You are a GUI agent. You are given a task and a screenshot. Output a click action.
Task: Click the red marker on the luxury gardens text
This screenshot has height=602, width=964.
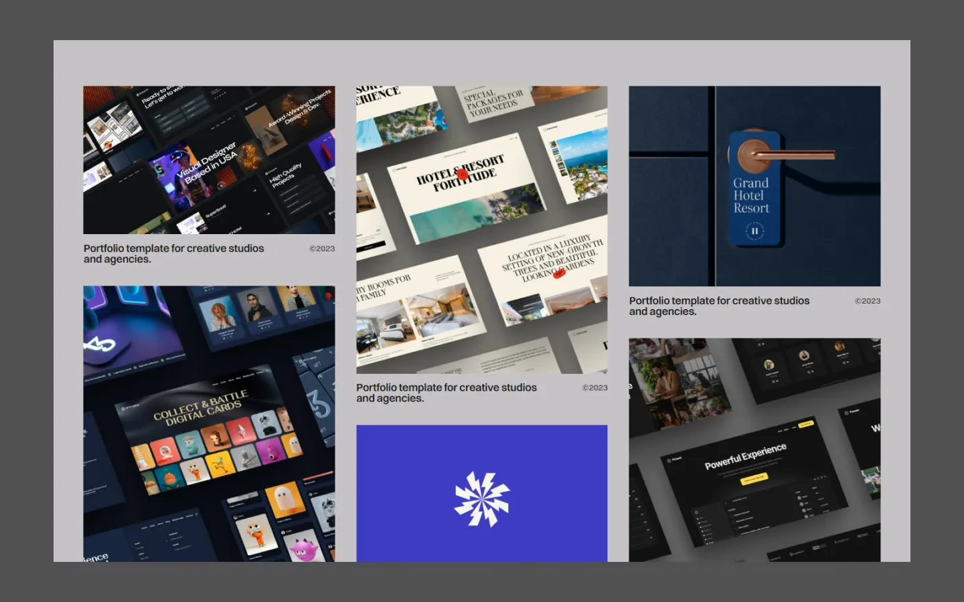coord(558,274)
